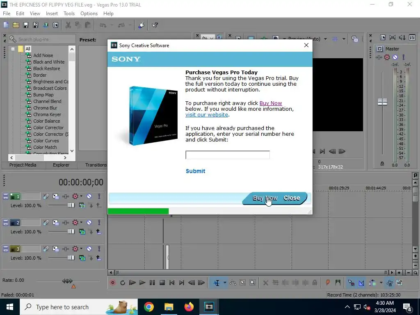Viewport: 420px width, 315px height.
Task: Open Firefox from the Windows taskbar
Action: pyautogui.click(x=189, y=307)
